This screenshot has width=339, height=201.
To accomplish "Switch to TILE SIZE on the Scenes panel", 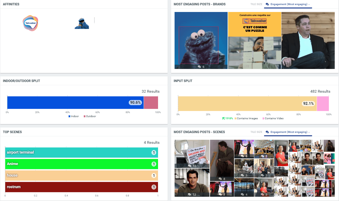I will [x=256, y=132].
